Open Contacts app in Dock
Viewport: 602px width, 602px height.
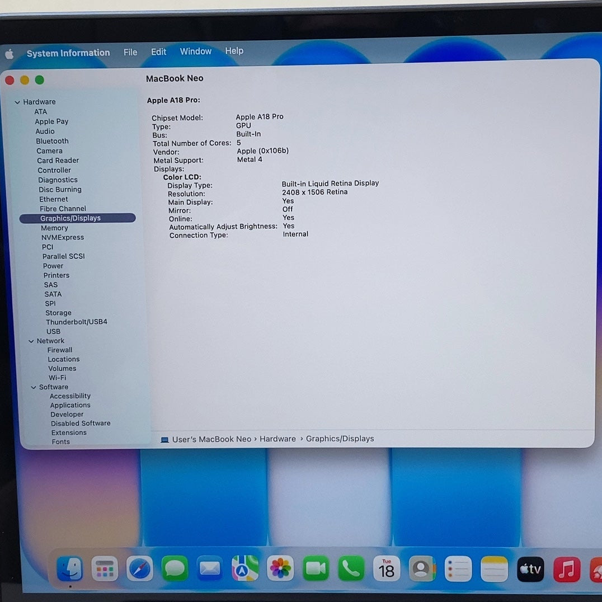pos(422,568)
